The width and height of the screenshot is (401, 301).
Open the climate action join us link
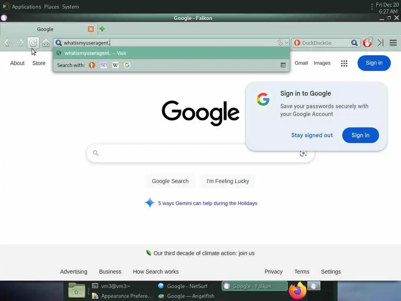(204, 253)
